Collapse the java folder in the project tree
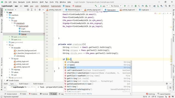The width and height of the screenshot is (175, 98). (x=7, y=18)
